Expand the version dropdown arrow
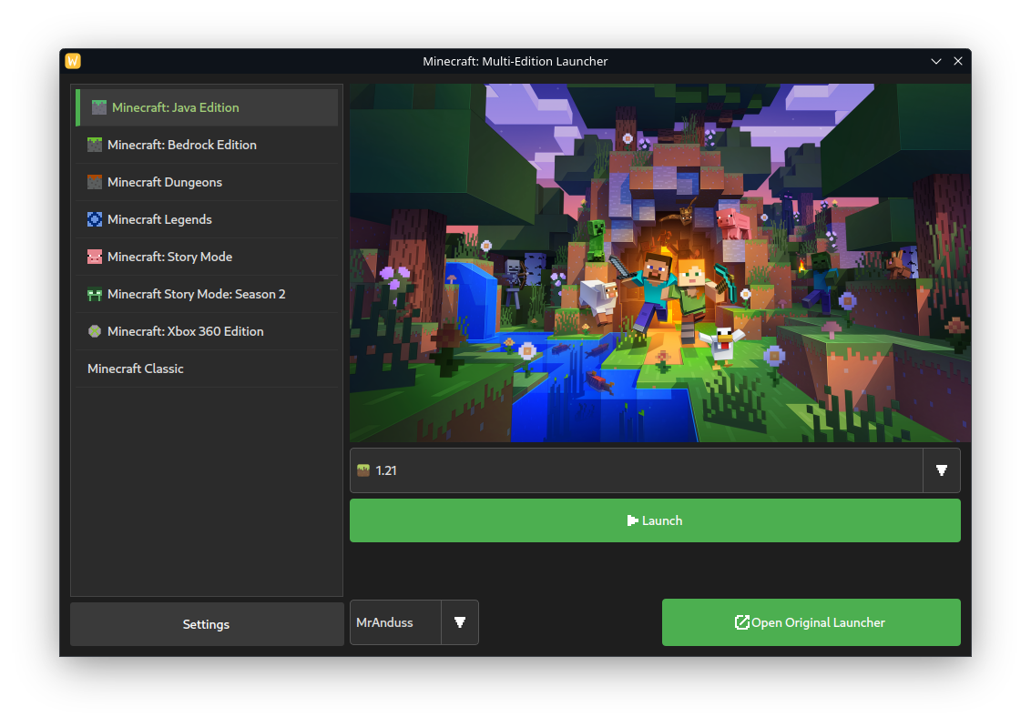This screenshot has width=1031, height=727. [942, 470]
